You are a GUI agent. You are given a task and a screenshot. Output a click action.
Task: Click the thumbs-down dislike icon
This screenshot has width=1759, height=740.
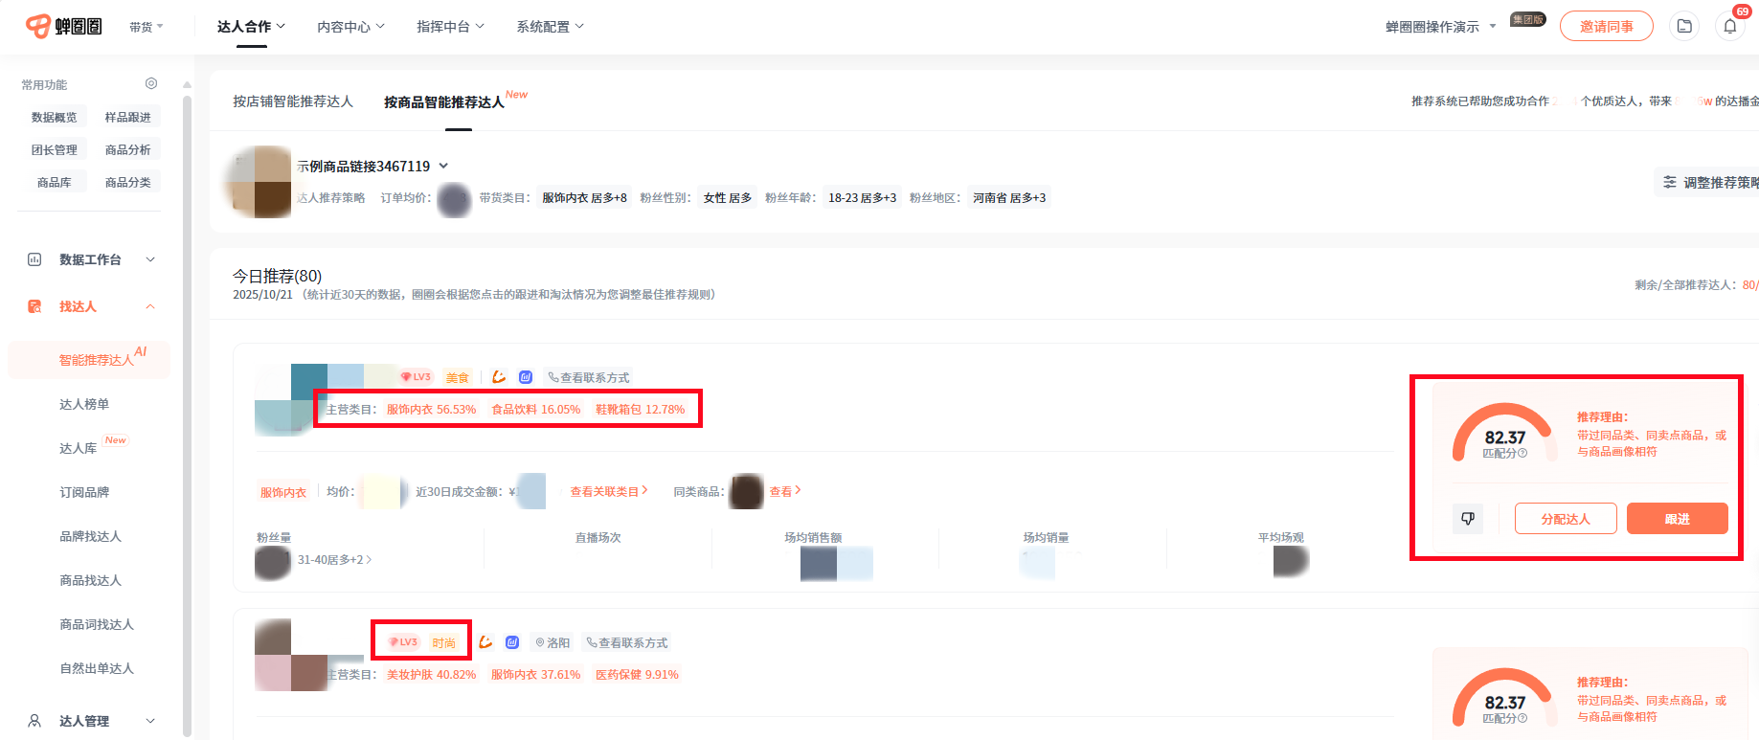pyautogui.click(x=1467, y=518)
